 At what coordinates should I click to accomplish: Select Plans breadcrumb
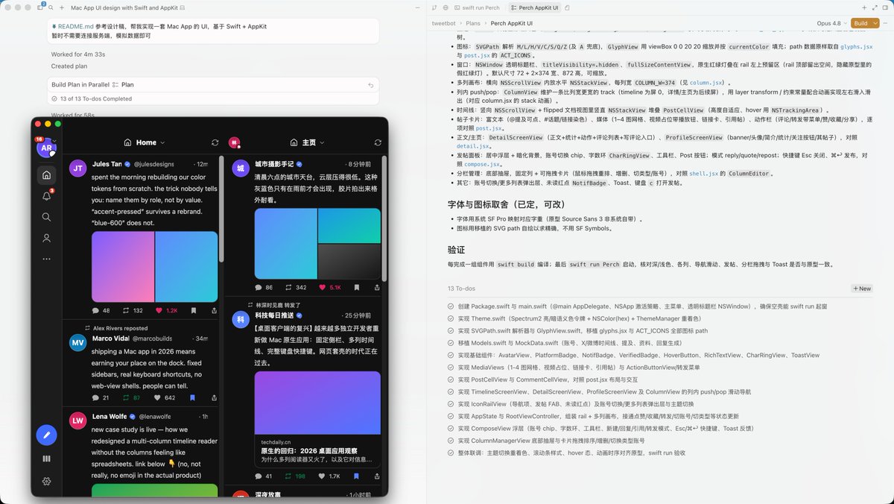click(473, 23)
